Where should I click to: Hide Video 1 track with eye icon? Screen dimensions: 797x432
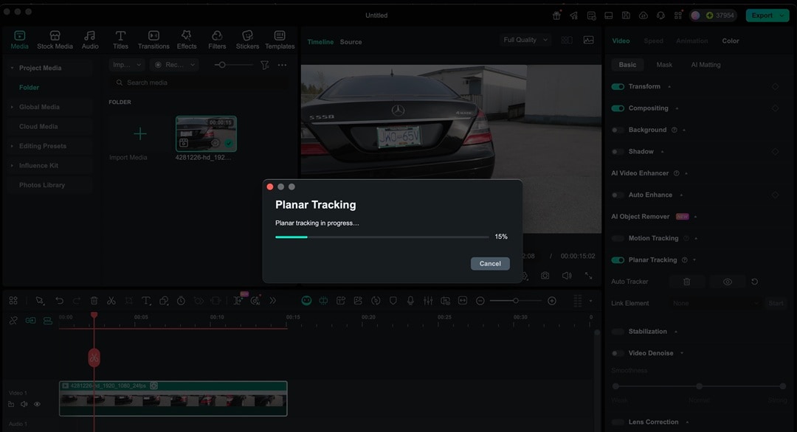point(37,405)
